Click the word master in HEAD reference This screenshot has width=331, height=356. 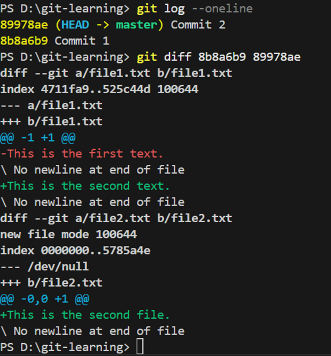click(136, 25)
